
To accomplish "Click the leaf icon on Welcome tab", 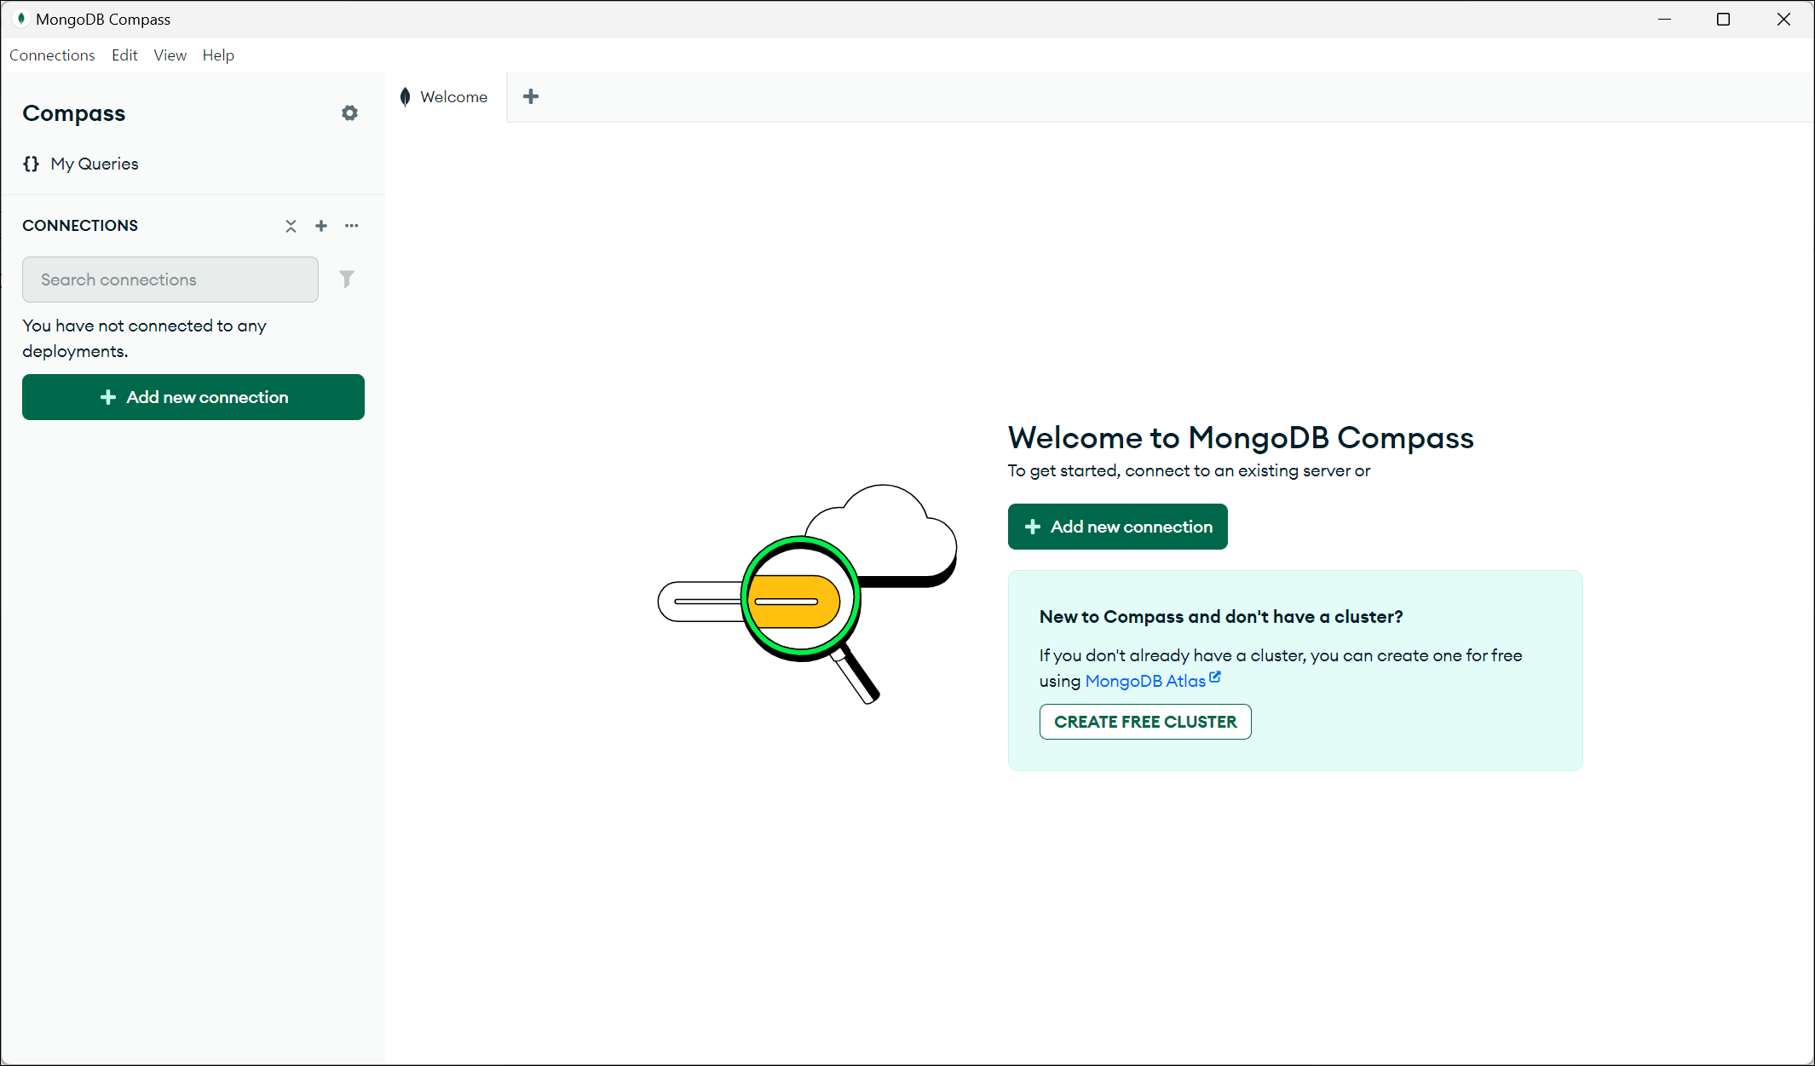I will [x=406, y=97].
